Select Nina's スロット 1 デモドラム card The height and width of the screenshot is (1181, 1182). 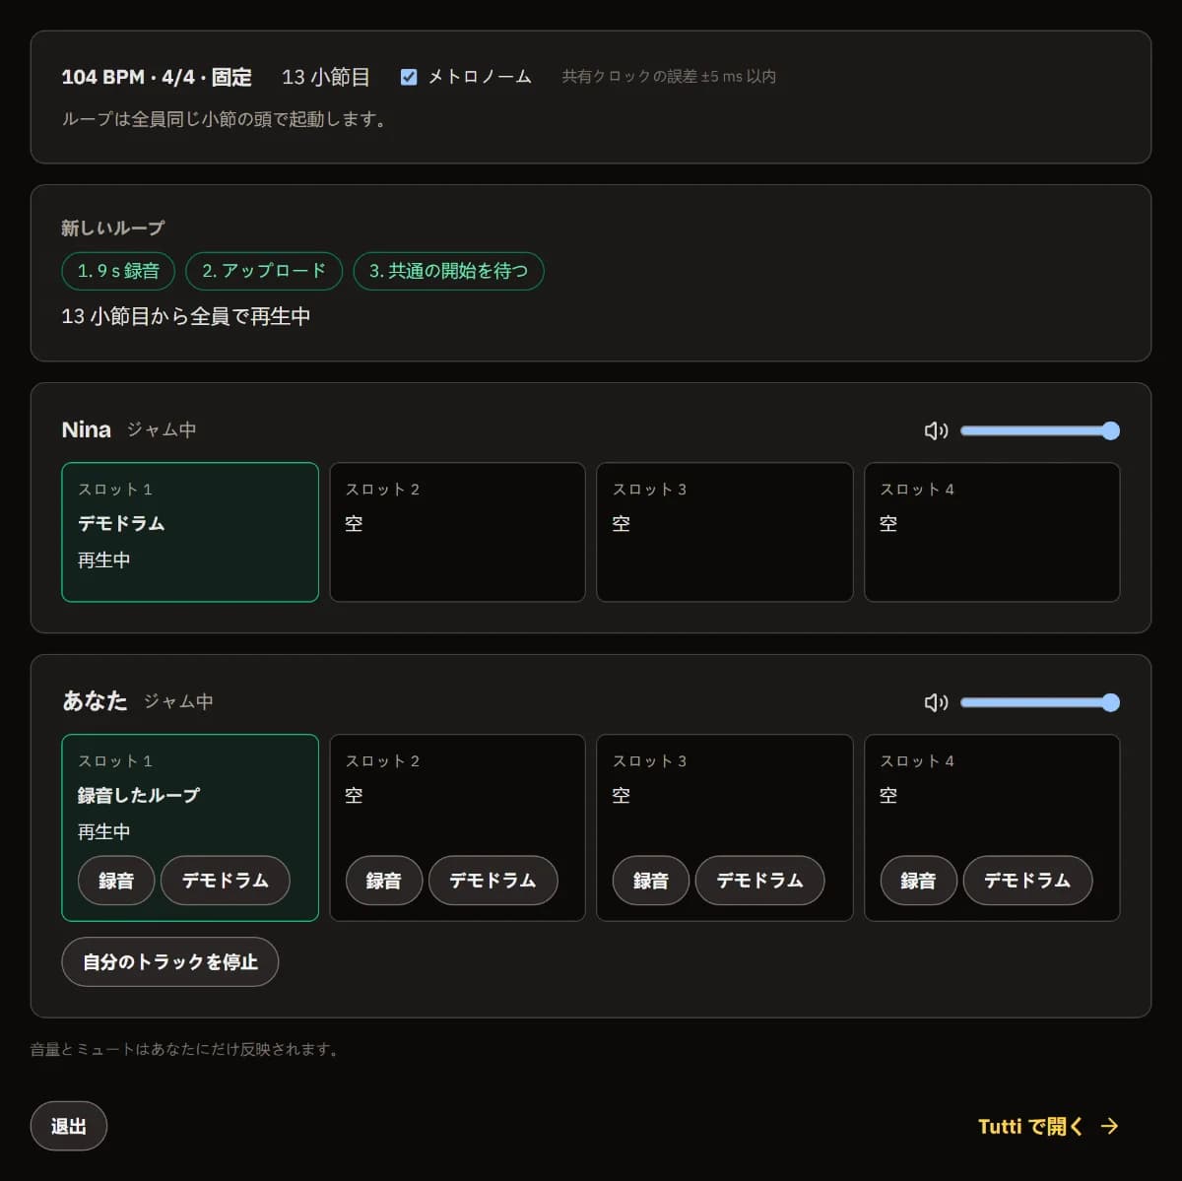[x=190, y=532]
